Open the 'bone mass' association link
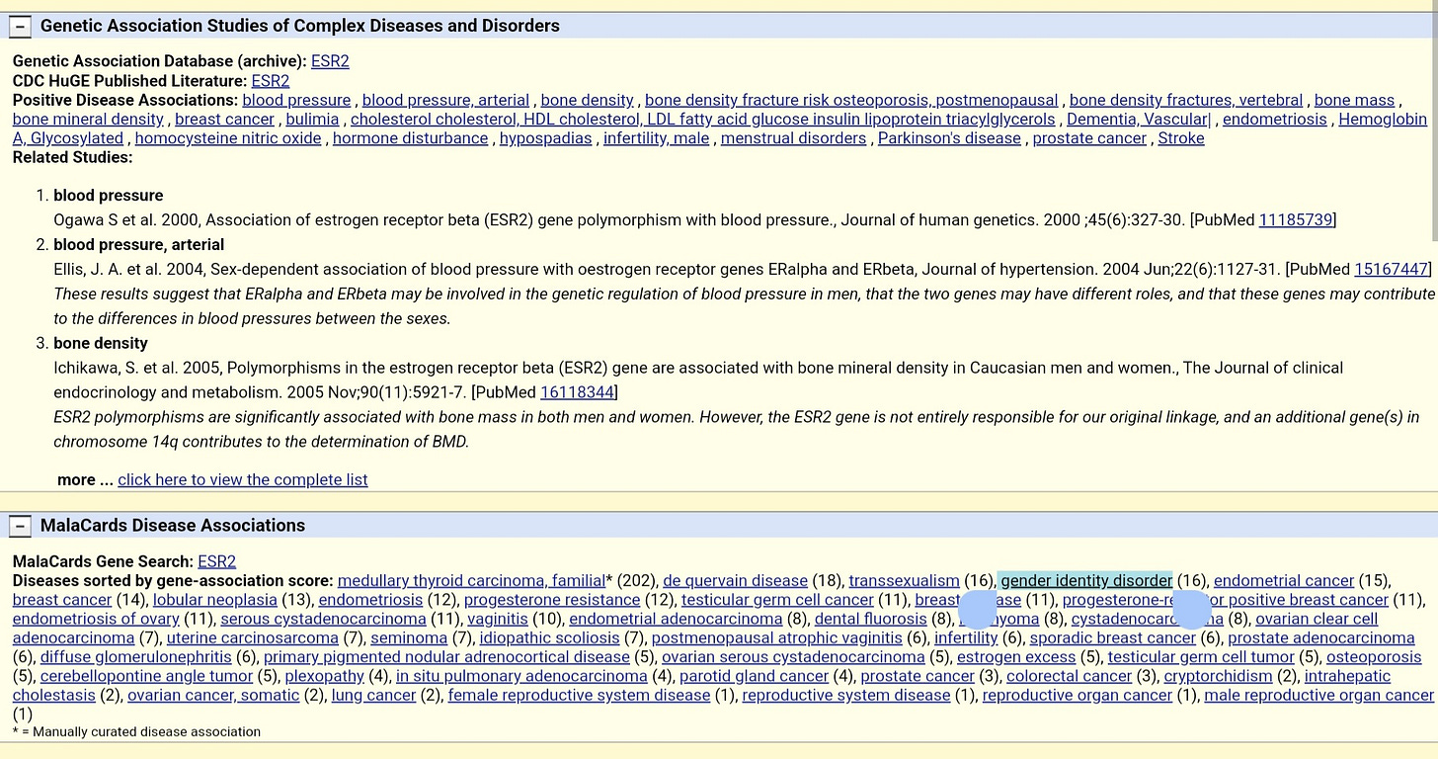Image resolution: width=1438 pixels, height=759 pixels. [1354, 100]
